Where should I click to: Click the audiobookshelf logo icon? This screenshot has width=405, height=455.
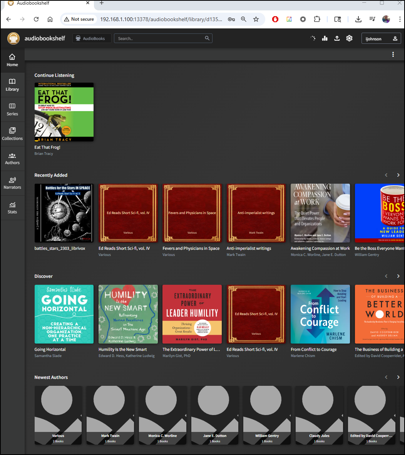(x=13, y=38)
